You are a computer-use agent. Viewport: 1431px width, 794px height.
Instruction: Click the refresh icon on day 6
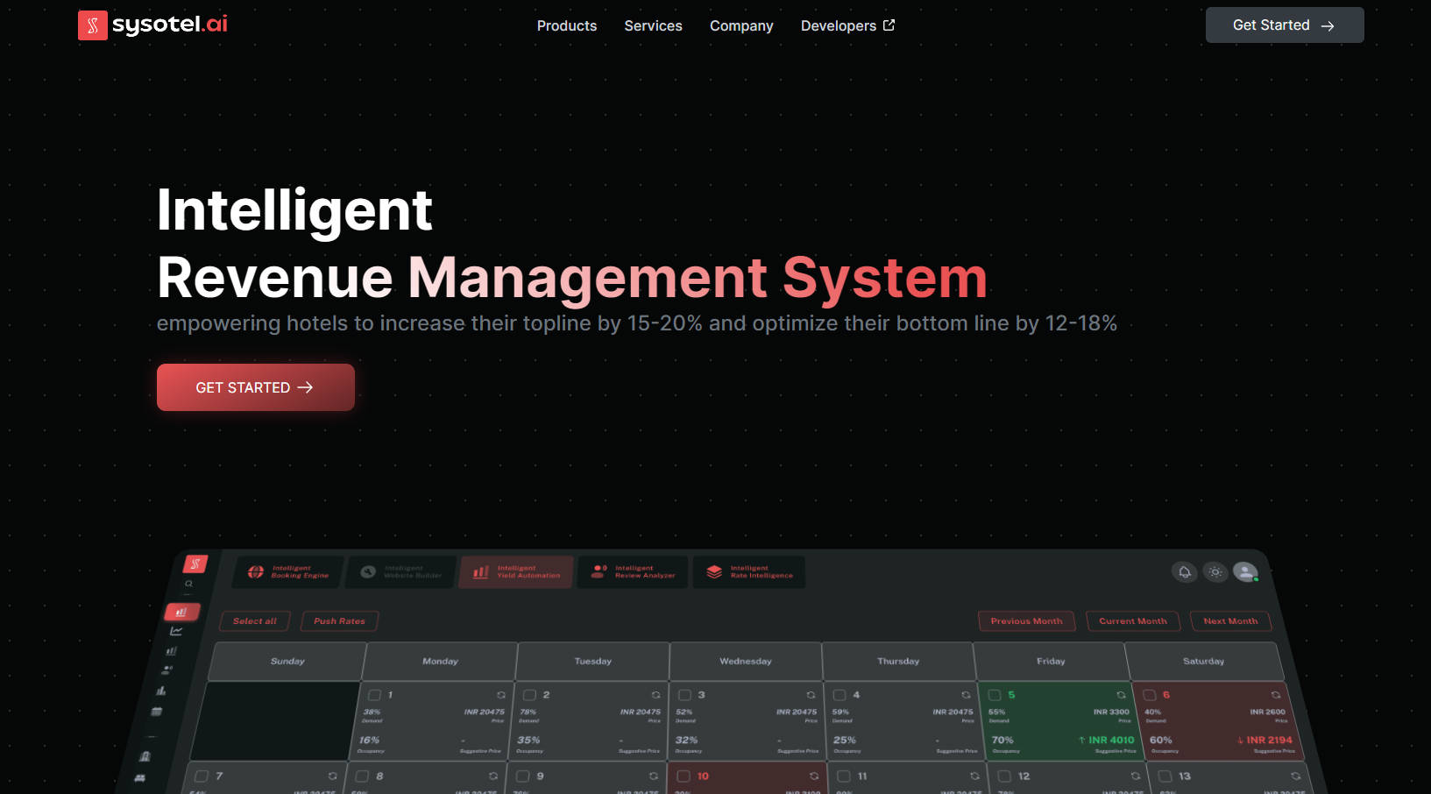point(1276,695)
